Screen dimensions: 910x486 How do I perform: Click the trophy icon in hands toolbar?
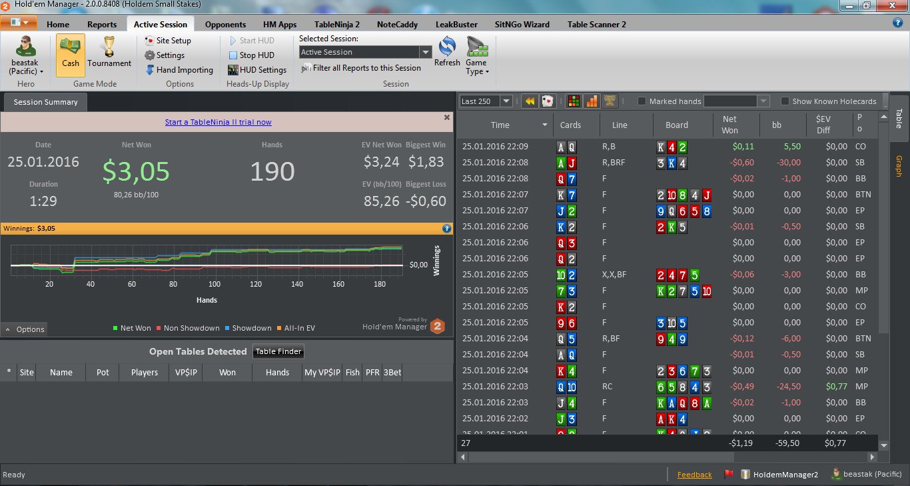pos(610,101)
